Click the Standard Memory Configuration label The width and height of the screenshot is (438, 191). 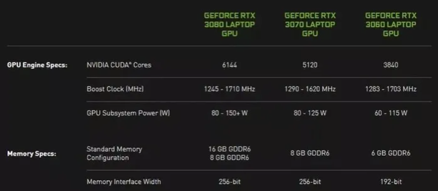(x=114, y=153)
